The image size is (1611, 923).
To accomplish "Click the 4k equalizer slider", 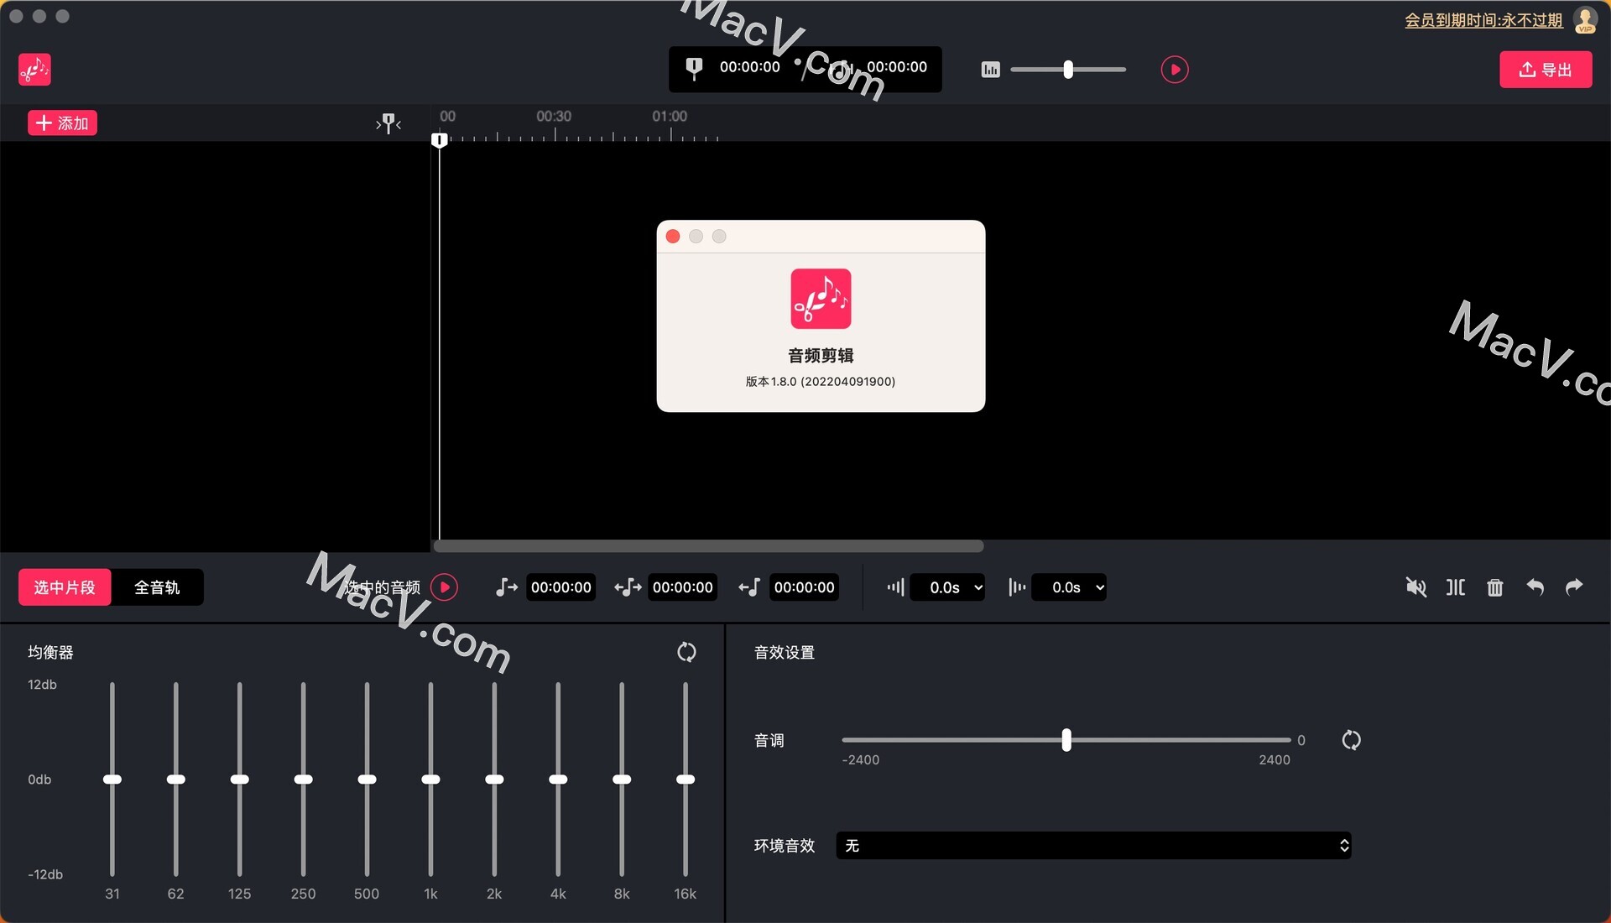I will tap(558, 780).
